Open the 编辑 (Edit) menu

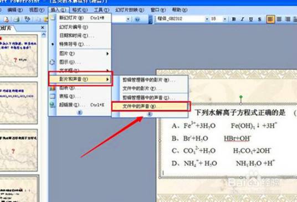[x=15, y=10]
